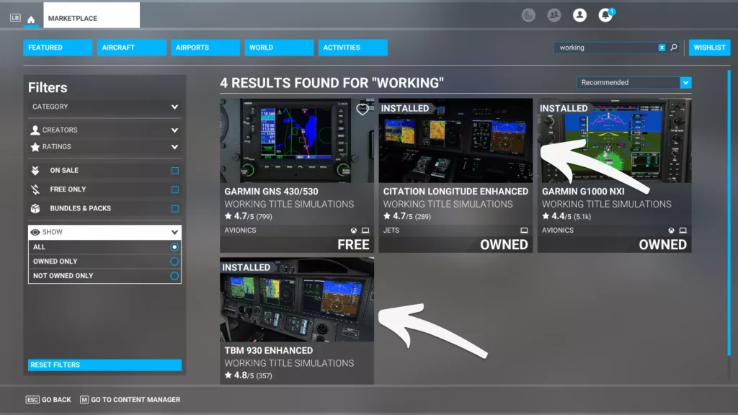738x415 pixels.
Task: Open the friends icon in the top bar
Action: (554, 14)
